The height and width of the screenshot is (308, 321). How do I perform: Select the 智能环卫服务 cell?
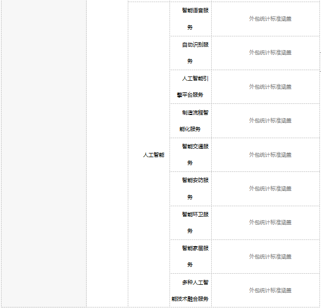point(191,223)
